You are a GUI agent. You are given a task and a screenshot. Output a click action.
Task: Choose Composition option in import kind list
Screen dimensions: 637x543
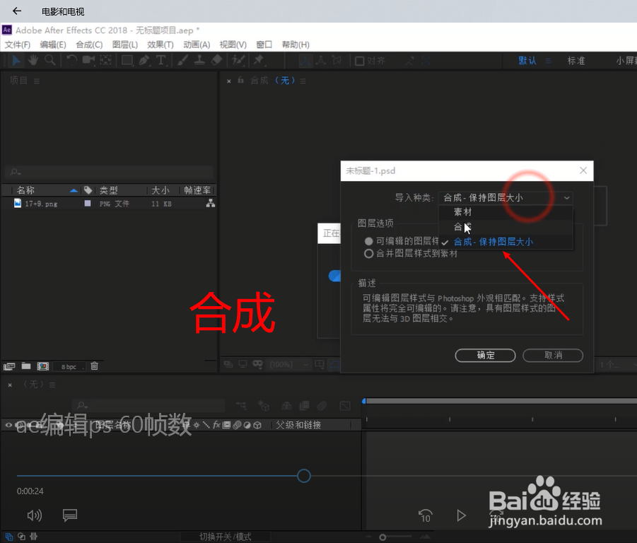[x=505, y=227]
